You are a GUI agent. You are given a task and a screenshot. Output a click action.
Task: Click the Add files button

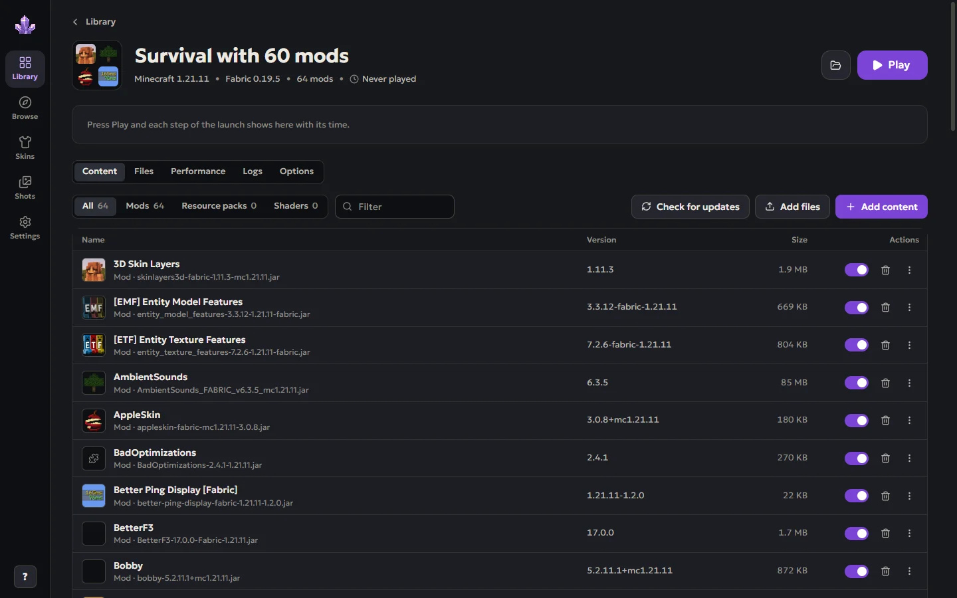click(792, 207)
